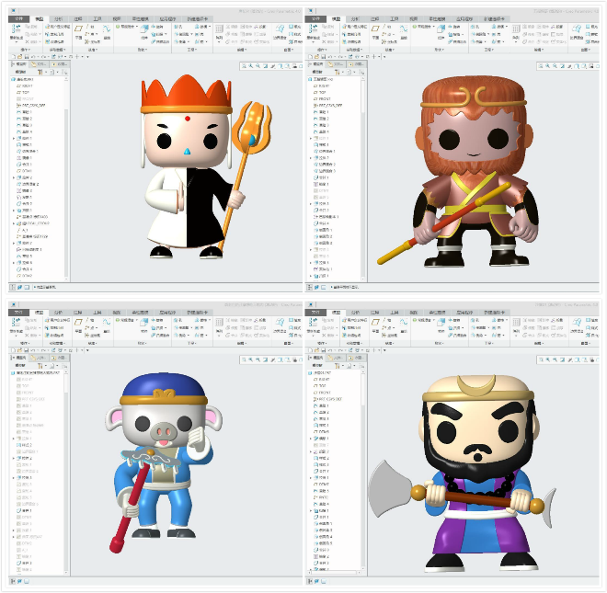Click Refit icon in monk window's graphics toolbar
This screenshot has width=607, height=593.
coord(244,66)
